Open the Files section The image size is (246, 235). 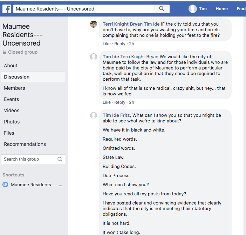(9, 133)
